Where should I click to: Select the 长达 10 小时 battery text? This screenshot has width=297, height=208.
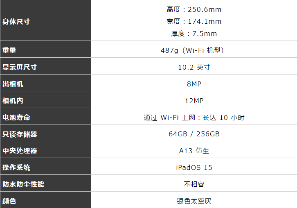(223, 118)
